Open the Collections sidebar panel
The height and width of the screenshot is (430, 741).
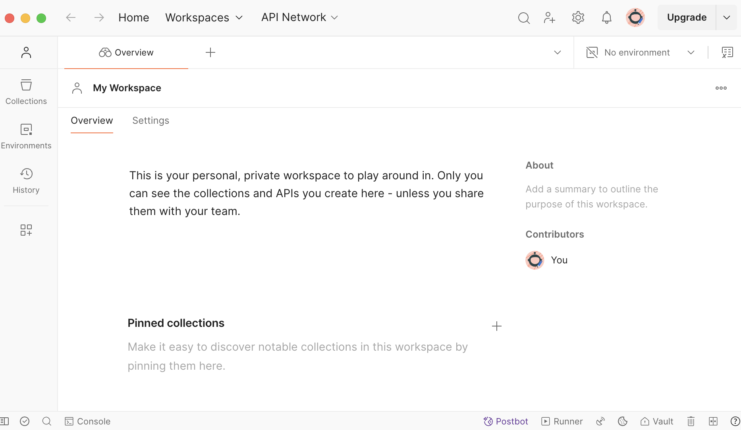tap(26, 92)
